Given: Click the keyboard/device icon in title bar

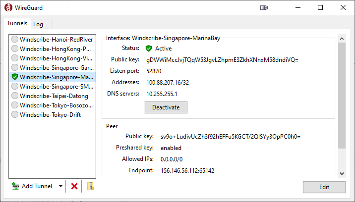Looking at the screenshot, I should tap(264, 8).
